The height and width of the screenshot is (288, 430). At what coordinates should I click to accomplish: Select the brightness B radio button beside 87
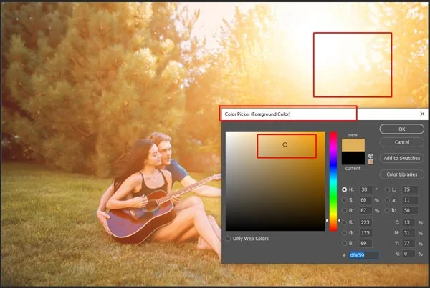tap(345, 211)
